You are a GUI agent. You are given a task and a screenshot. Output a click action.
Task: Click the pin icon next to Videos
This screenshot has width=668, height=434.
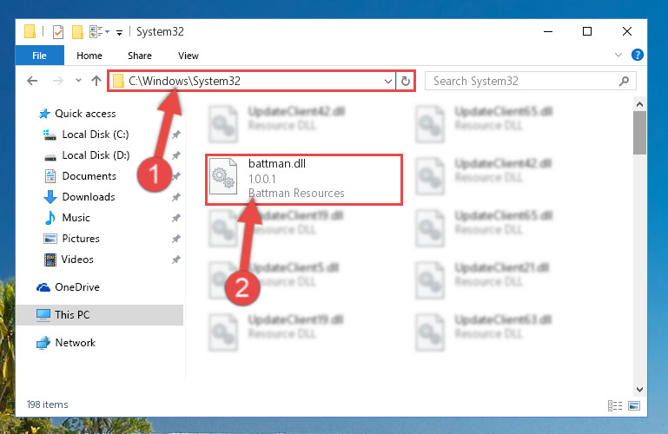coord(175,260)
